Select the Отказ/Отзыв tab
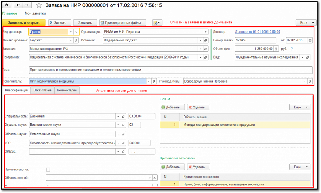Viewport: 321px width, 193px height. 42,90
